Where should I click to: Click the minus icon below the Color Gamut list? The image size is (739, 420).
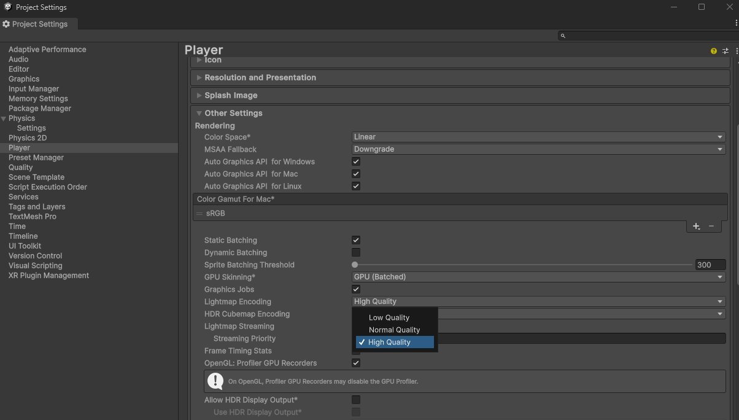coord(712,226)
